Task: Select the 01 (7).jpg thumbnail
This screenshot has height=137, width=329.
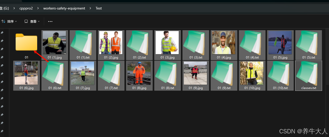Action: coord(83,73)
